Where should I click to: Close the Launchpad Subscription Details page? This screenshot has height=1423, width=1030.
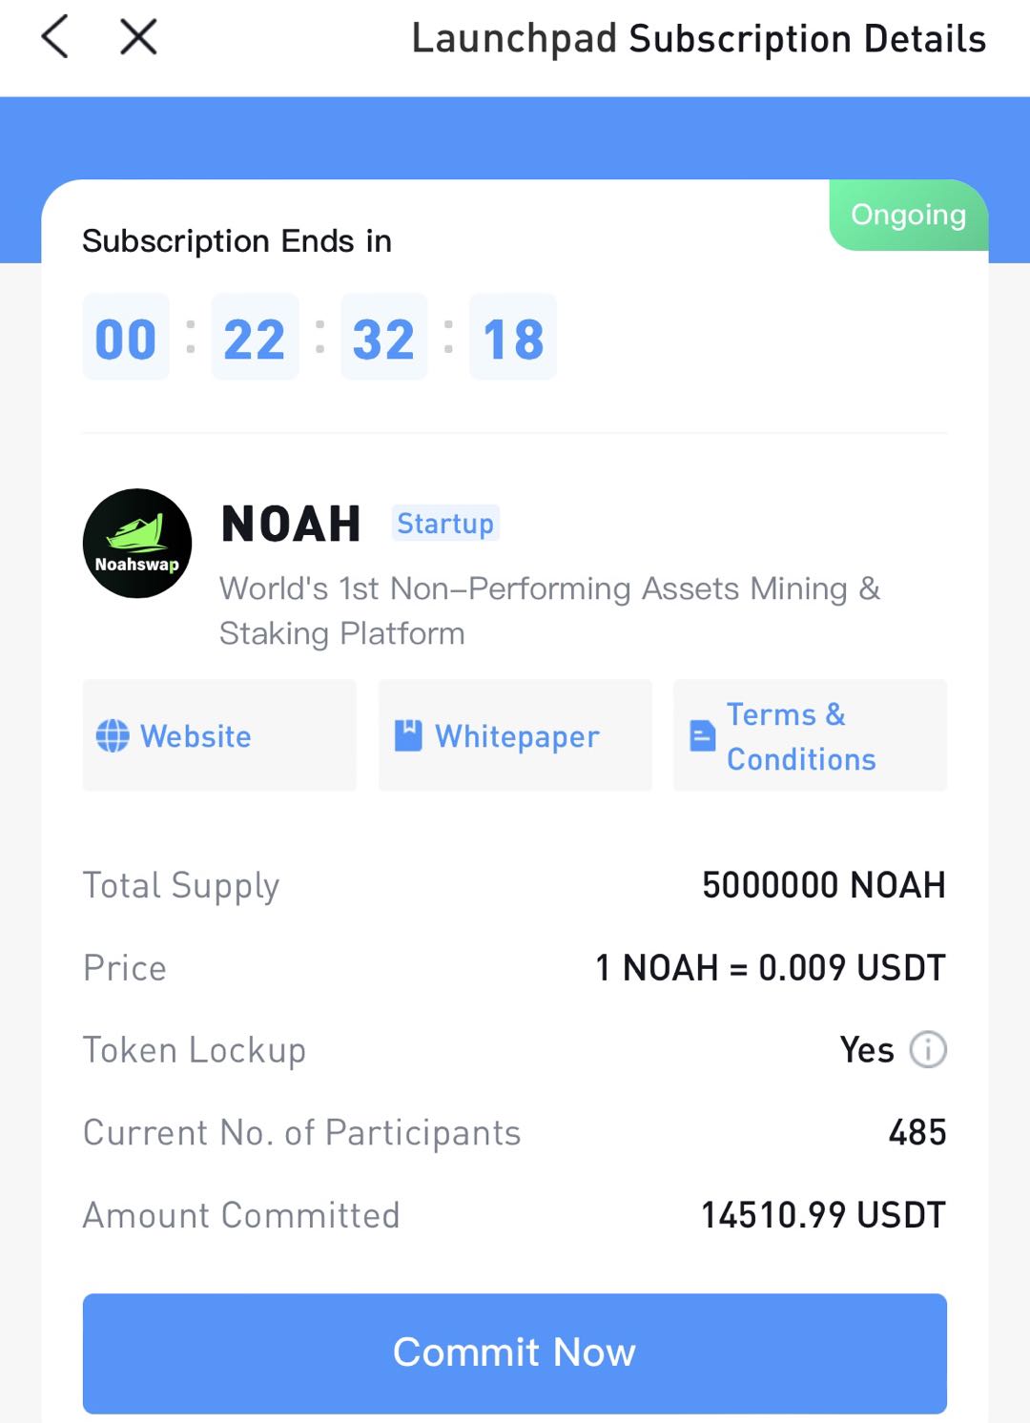(x=138, y=38)
